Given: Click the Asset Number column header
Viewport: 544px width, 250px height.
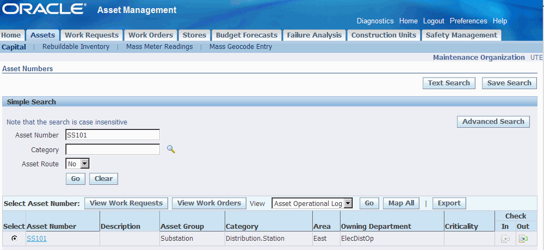Looking at the screenshot, I should (x=51, y=227).
